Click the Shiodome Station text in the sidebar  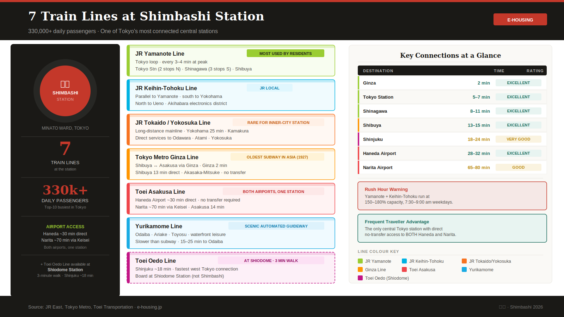click(65, 270)
